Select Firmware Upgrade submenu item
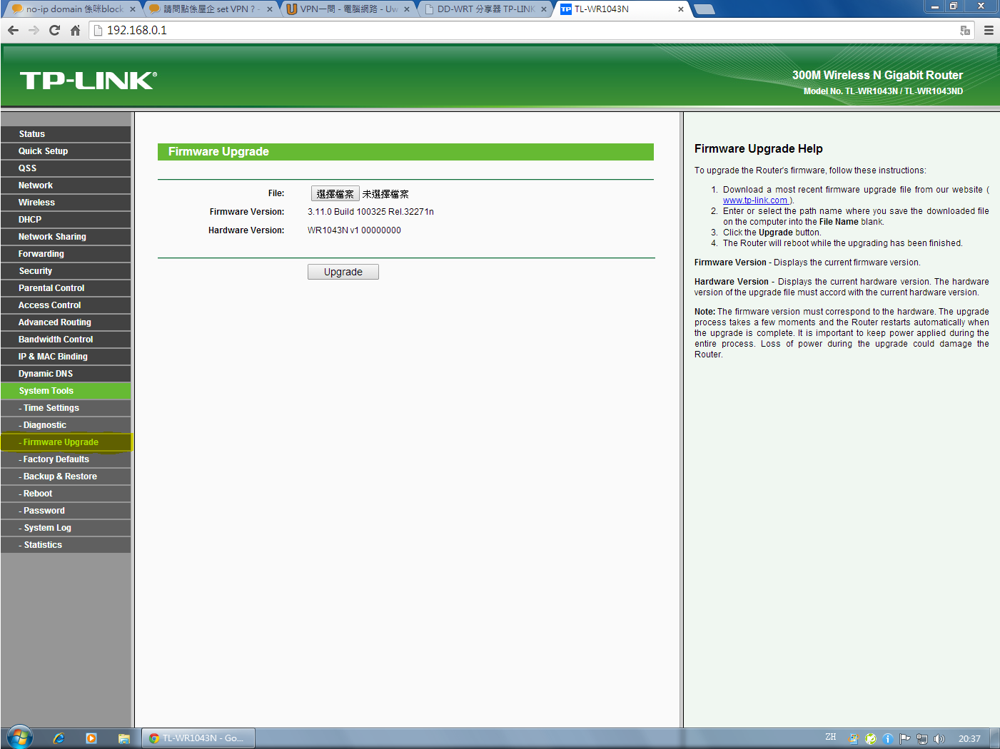The image size is (1000, 749). (66, 442)
